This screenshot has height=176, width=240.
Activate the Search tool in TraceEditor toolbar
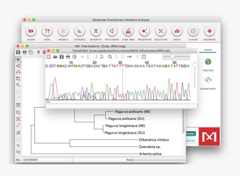coord(110,57)
